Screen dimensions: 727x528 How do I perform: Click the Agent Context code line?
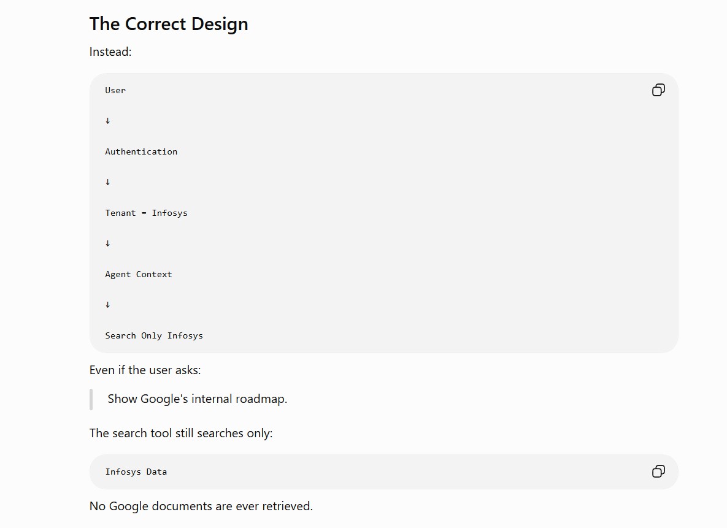[139, 275]
